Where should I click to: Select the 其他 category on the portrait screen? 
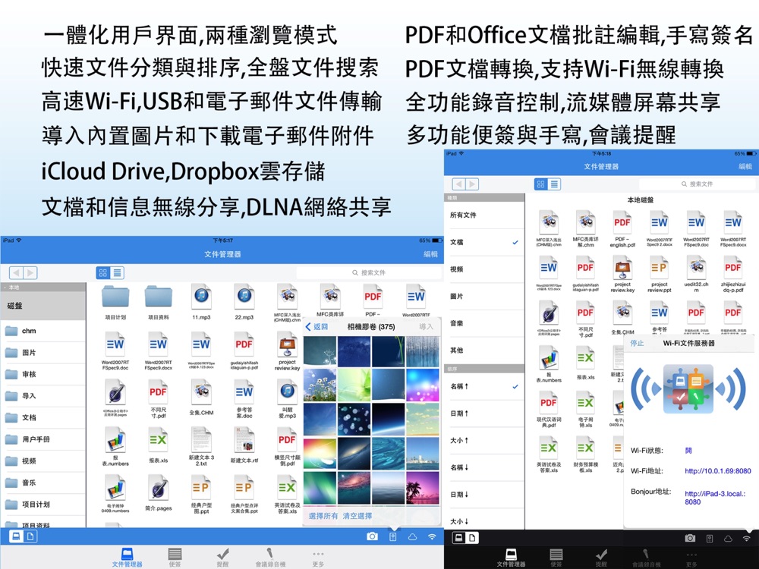[484, 351]
